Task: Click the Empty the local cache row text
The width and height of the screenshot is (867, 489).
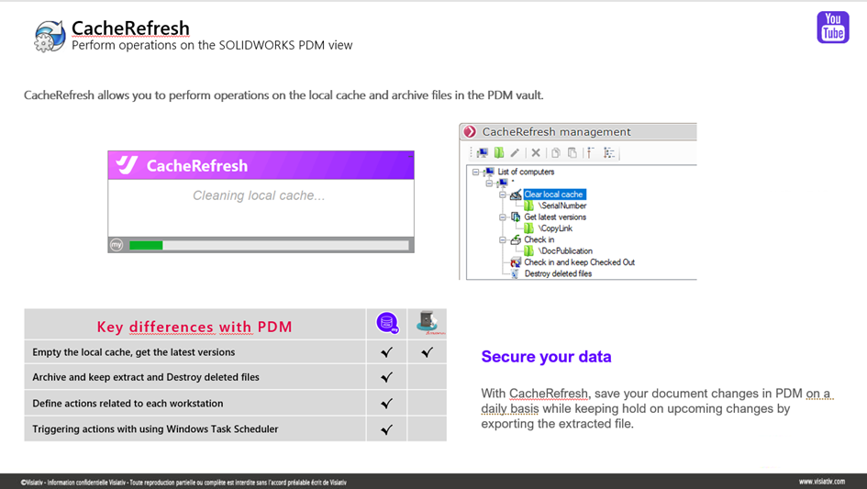Action: click(x=133, y=352)
